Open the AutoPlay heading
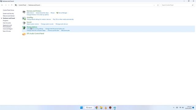The image size is (196, 110). [30, 17]
